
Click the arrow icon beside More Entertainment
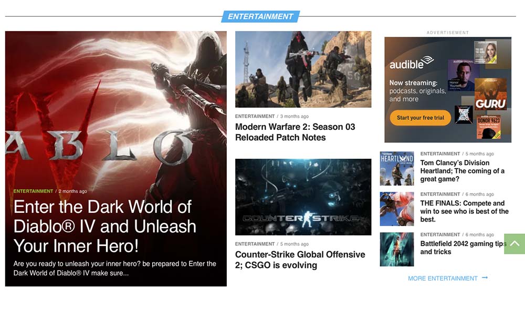coord(485,278)
